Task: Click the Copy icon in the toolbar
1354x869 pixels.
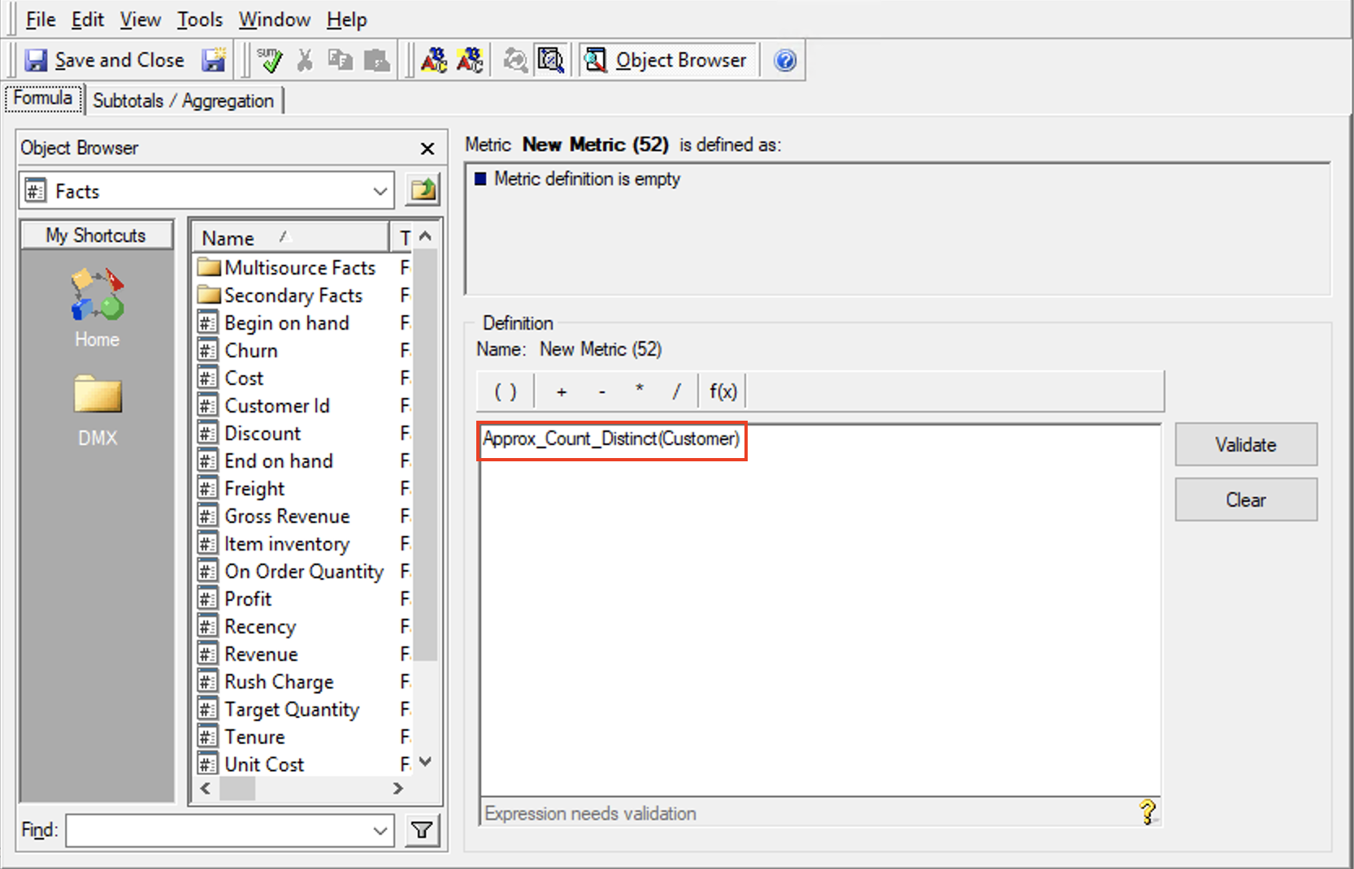Action: [x=340, y=59]
